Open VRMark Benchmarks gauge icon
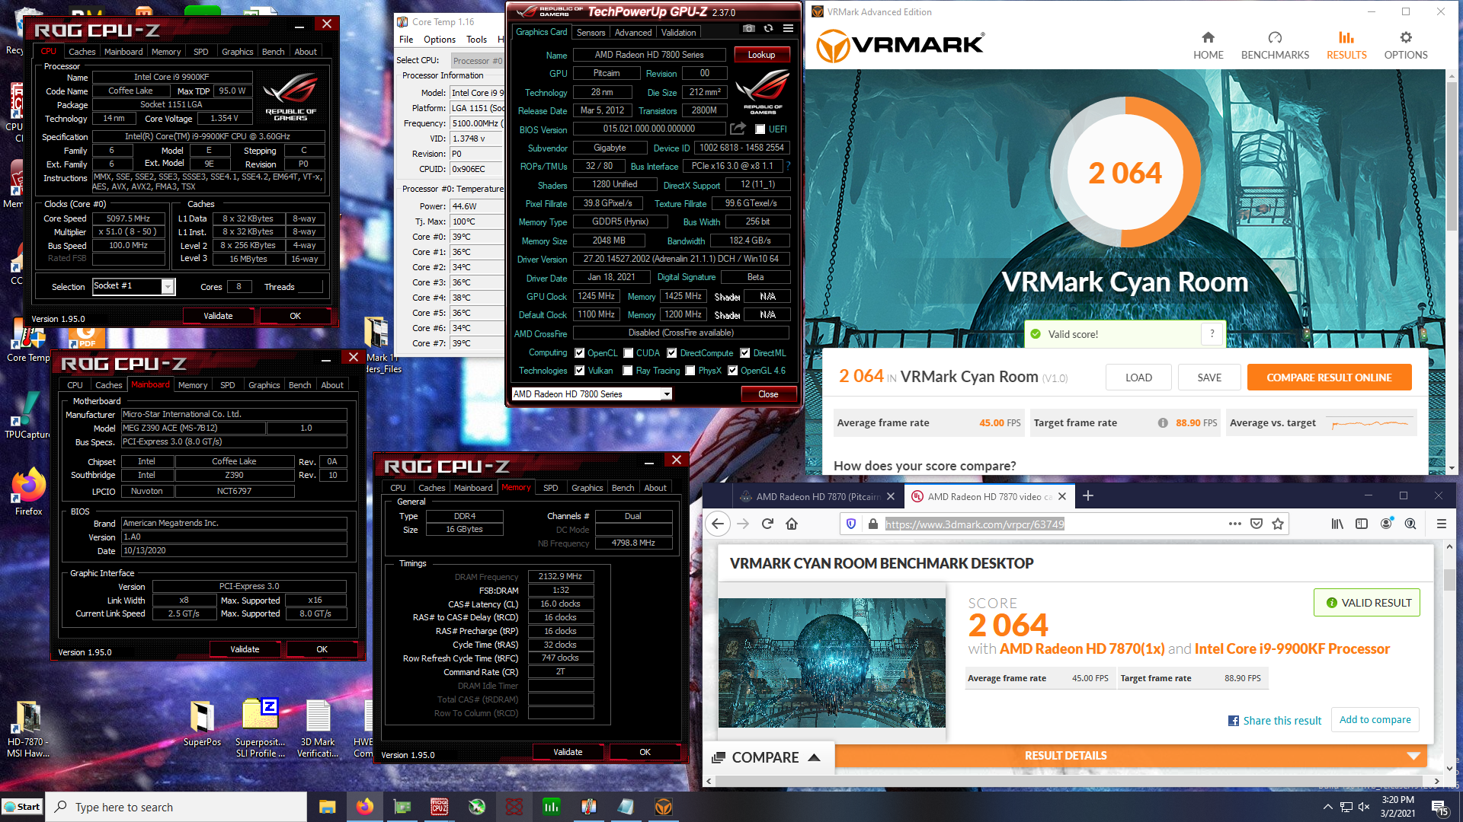Viewport: 1463px width, 822px height. 1275,37
